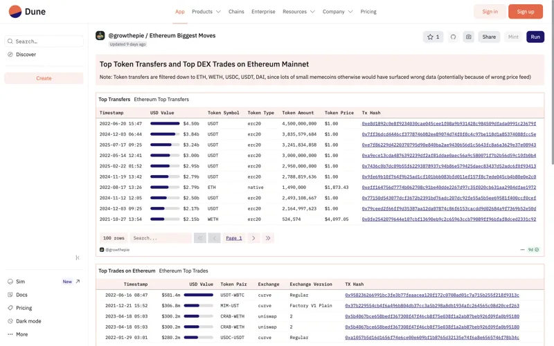Click the Sign up button

click(x=526, y=12)
